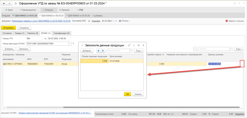247x118 pixels.
Task: Click the yellow 'Отправить' button
Action: pos(9,28)
